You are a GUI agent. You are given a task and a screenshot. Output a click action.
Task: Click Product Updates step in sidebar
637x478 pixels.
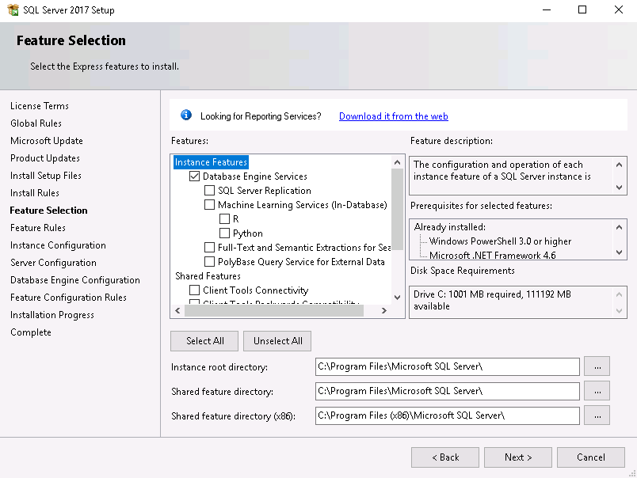point(44,158)
